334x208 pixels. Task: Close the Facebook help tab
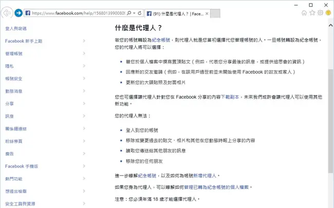coord(207,14)
